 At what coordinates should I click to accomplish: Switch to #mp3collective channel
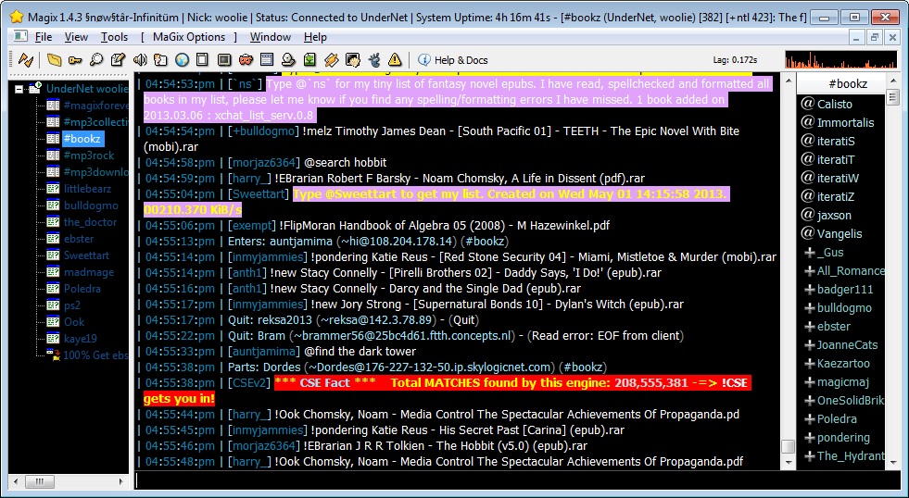[x=95, y=122]
